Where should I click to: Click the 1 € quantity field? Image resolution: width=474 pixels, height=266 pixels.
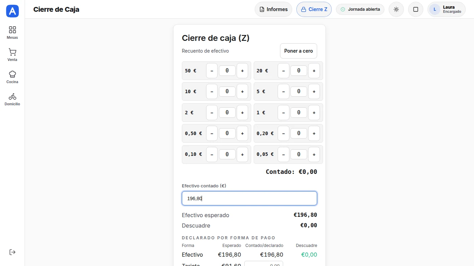299,113
